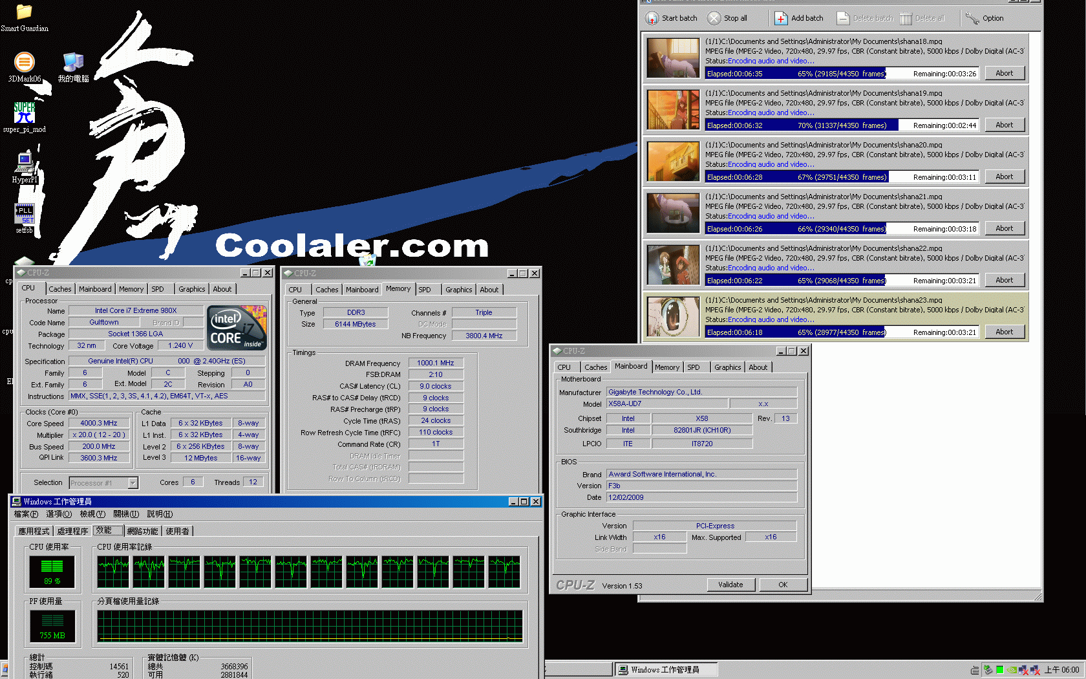Viewport: 1086px width, 679px height.
Task: Click the Intel Core i7 logo in CPU-Z
Action: pos(237,328)
